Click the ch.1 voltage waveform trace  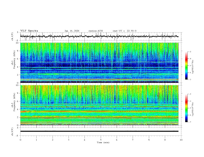click(99, 36)
